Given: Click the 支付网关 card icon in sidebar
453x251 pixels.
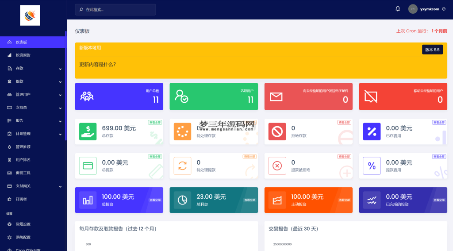Looking at the screenshot, I should (x=10, y=186).
